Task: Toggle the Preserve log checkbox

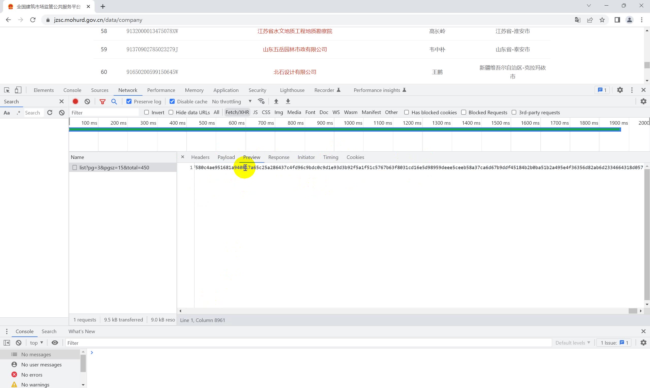Action: click(x=129, y=102)
